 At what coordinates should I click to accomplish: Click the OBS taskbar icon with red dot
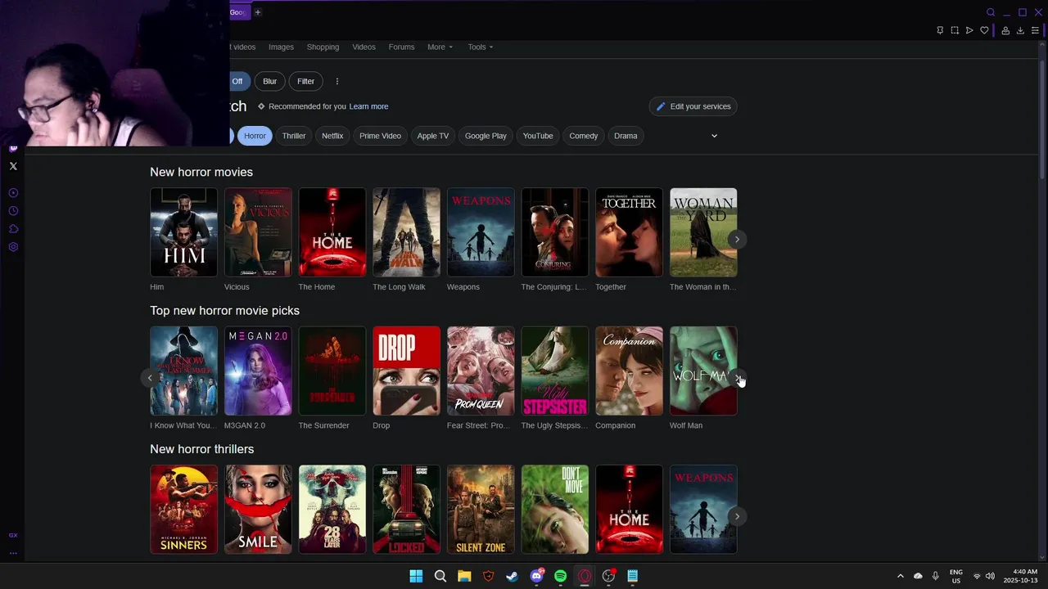[609, 576]
